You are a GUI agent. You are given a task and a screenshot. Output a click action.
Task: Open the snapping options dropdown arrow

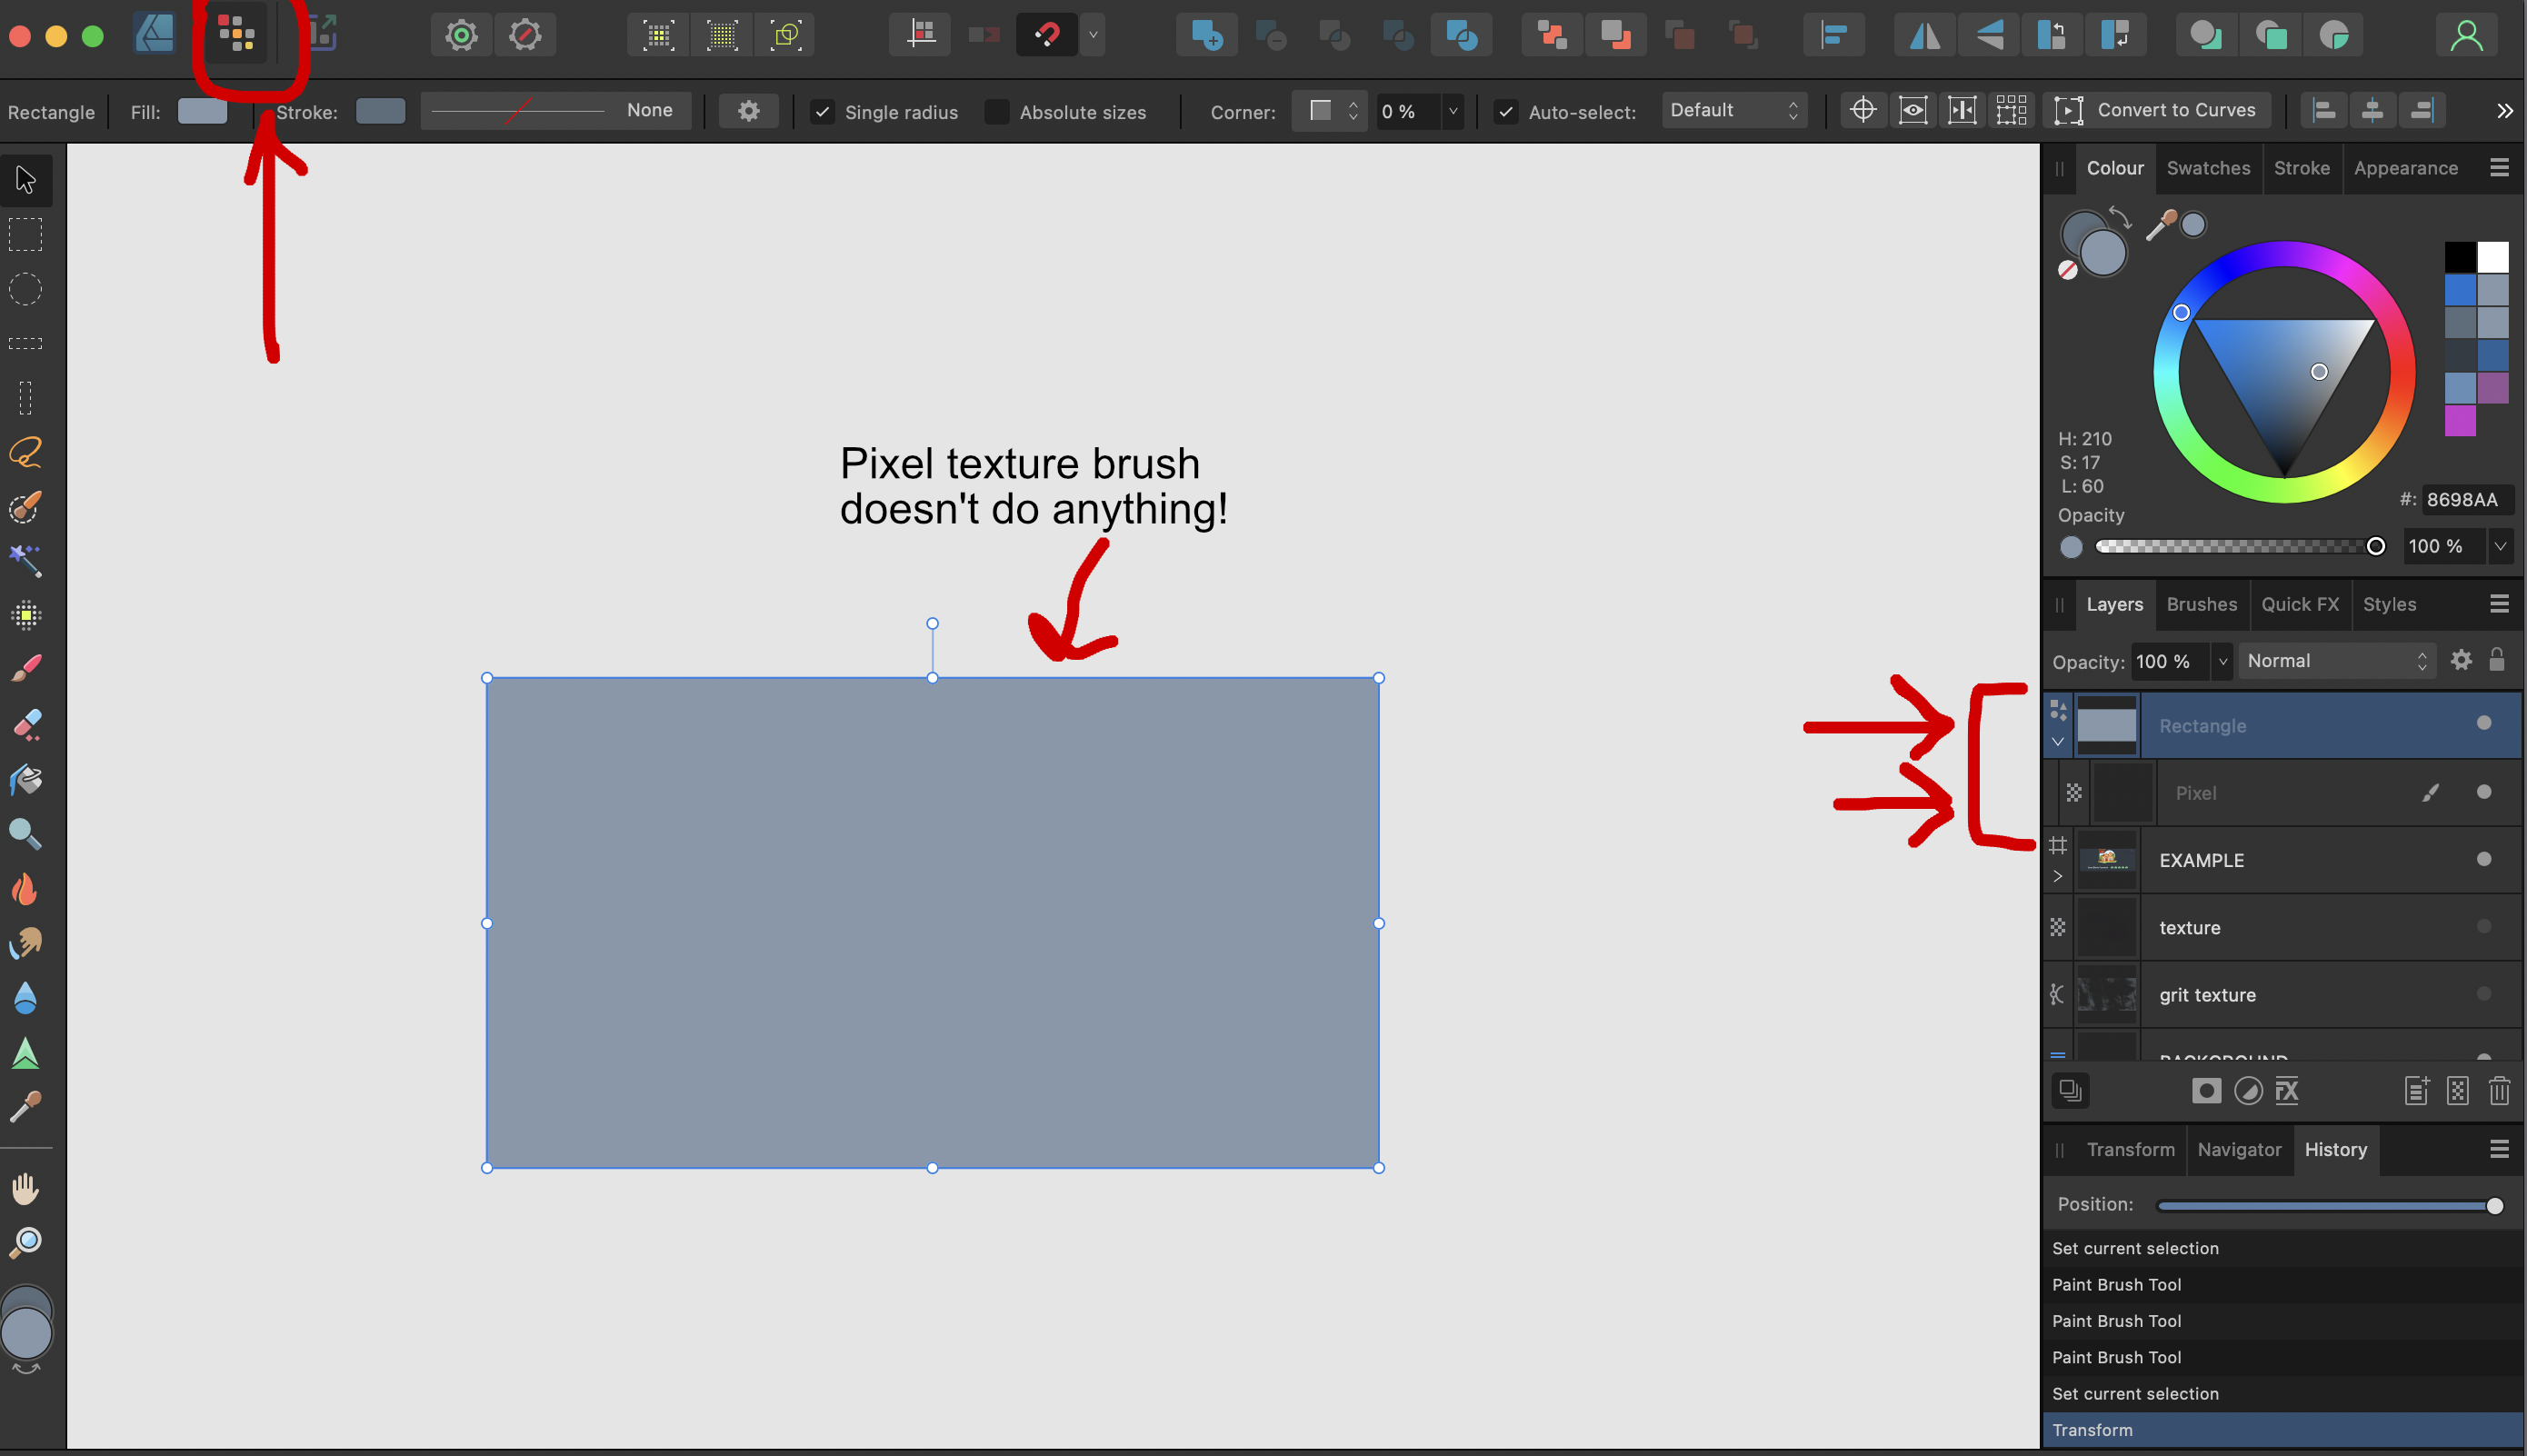point(1093,36)
